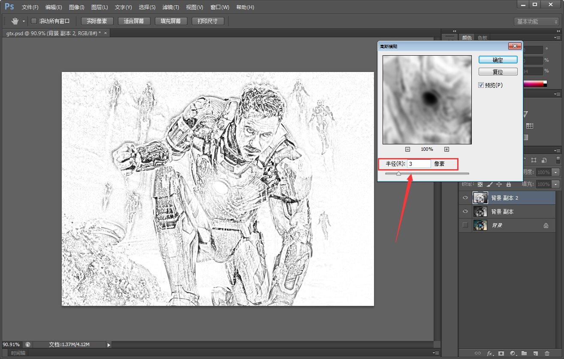The height and width of the screenshot is (359, 564).
Task: Close the gtx.psd document tab
Action: (x=106, y=33)
